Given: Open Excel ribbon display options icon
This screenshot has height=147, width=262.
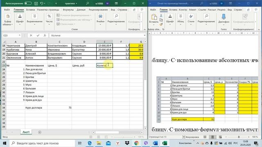Looking at the screenshot, I should [x=116, y=3].
